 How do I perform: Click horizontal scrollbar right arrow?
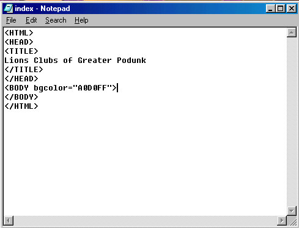click(282, 221)
